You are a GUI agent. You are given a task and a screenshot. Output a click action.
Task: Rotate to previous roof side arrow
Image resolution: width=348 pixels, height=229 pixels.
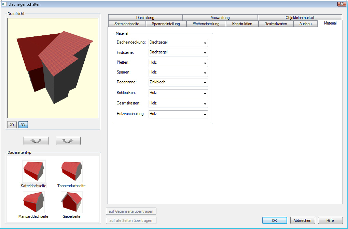click(36, 141)
